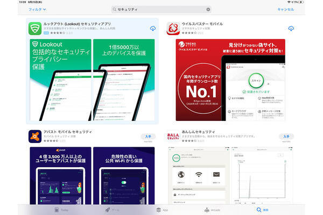Screen dimensions: 323x215
Task: View the Avast 4億3,500万人 screenshot
Action: [x=60, y=176]
